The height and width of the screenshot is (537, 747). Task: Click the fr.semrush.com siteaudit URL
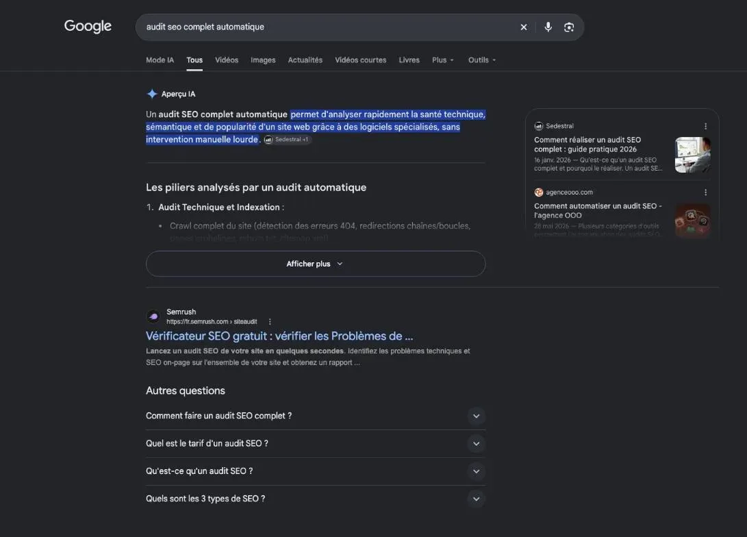click(212, 322)
